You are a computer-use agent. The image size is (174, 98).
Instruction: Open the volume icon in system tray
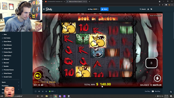click(162, 96)
